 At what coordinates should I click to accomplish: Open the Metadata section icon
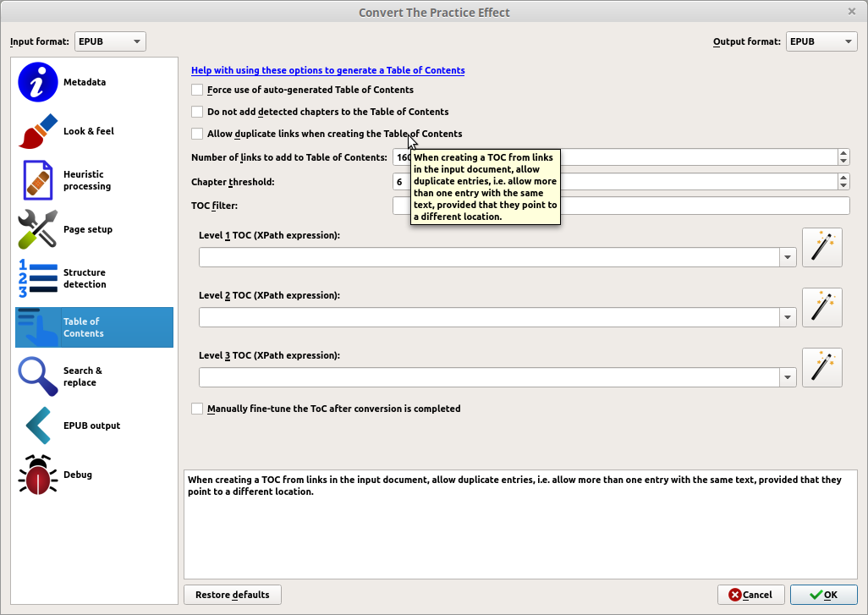pos(37,82)
